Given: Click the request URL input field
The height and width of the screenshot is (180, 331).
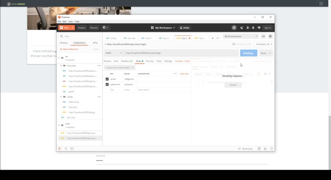Looking at the screenshot, I should 181,53.
